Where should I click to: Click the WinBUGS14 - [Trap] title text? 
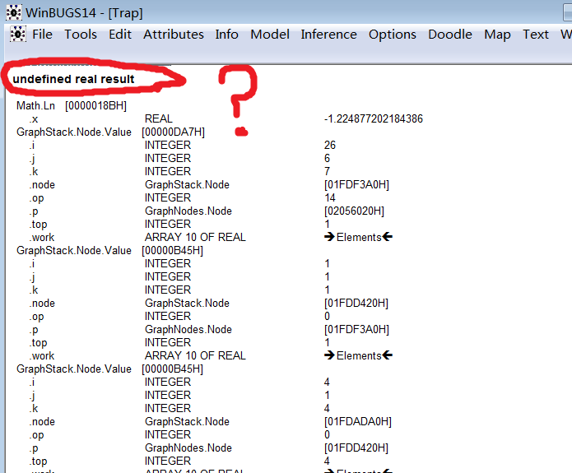(84, 13)
